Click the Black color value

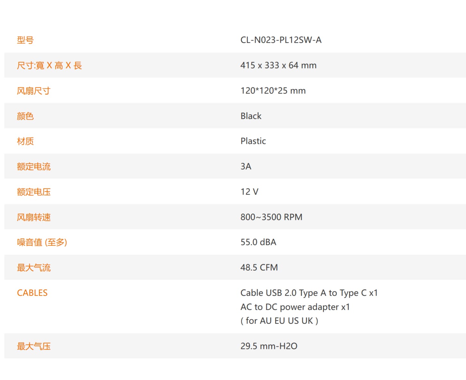251,116
